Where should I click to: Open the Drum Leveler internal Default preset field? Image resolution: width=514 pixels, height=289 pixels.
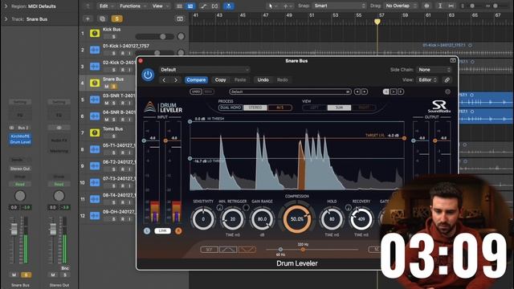click(x=290, y=92)
